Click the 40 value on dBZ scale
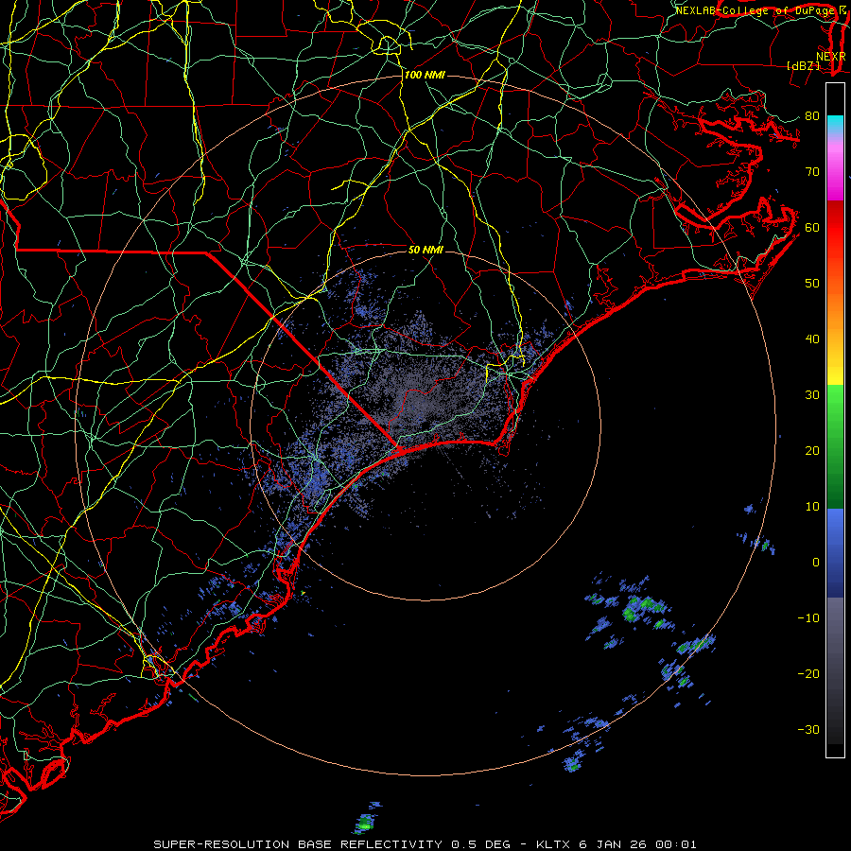Image resolution: width=851 pixels, height=851 pixels. [812, 339]
